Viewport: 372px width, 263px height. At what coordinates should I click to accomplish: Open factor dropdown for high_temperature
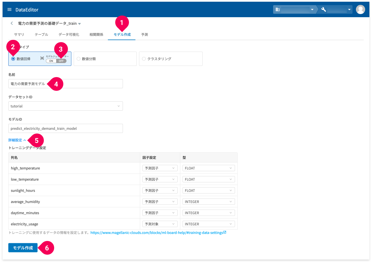coord(160,168)
